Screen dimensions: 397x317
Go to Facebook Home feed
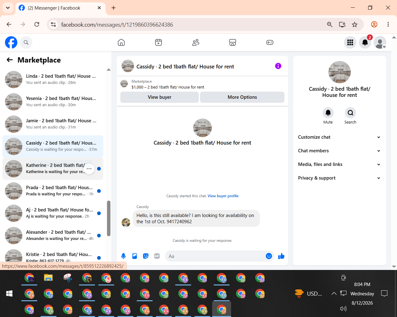coord(121,42)
